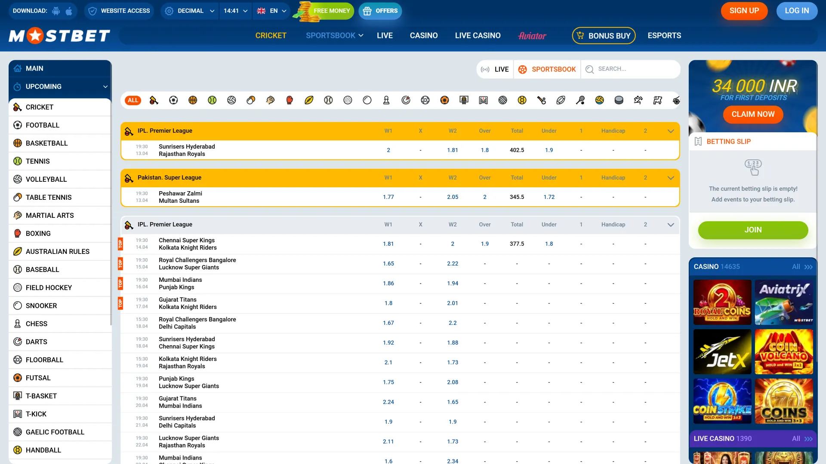Open the EN language dropdown
Image resolution: width=826 pixels, height=464 pixels.
tap(271, 11)
